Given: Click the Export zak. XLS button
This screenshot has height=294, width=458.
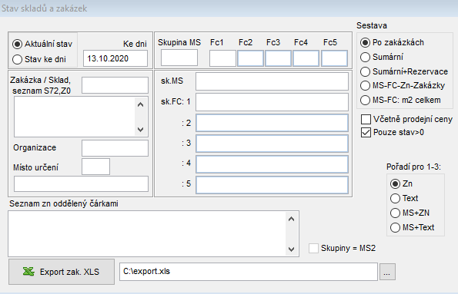Looking at the screenshot, I should click(x=62, y=272).
